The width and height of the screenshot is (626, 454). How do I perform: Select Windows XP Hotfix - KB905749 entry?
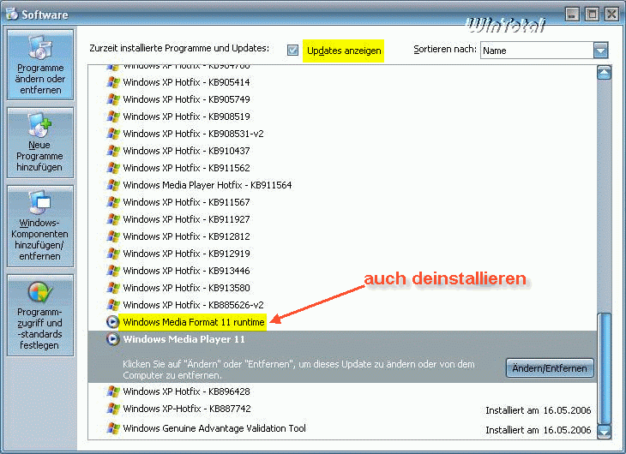[x=186, y=99]
